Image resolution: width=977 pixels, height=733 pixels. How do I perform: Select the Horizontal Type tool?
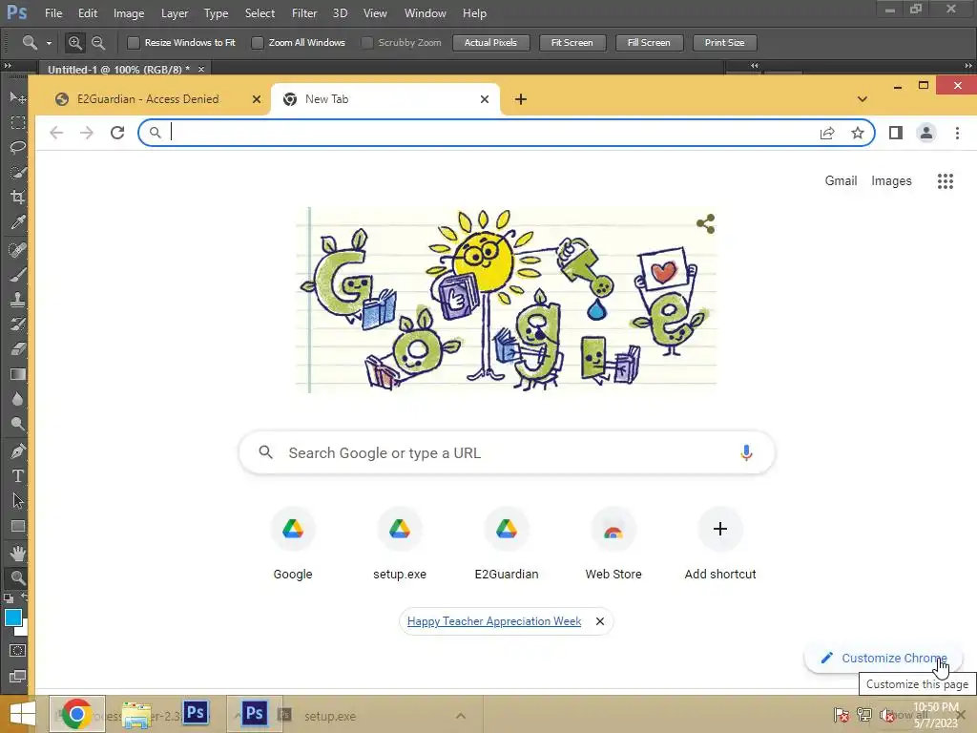[17, 476]
